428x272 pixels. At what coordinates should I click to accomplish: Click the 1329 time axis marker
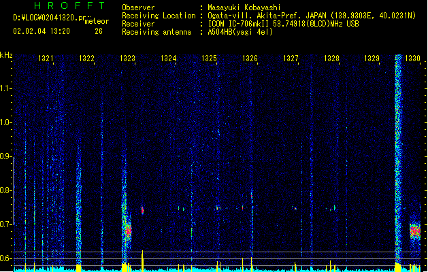(x=372, y=58)
